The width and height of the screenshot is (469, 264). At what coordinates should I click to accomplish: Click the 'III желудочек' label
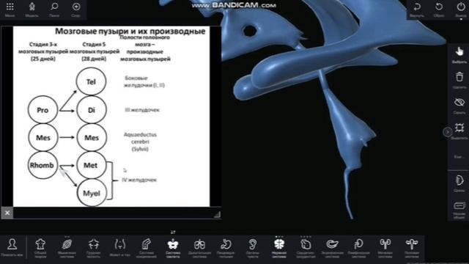click(x=142, y=110)
